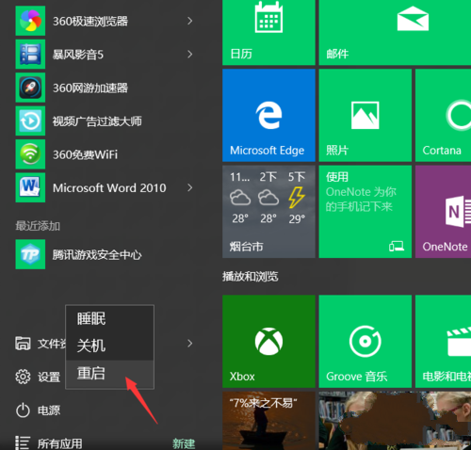This screenshot has width=471, height=450.
Task: Open 所有应用 list icon
Action: pos(23,443)
